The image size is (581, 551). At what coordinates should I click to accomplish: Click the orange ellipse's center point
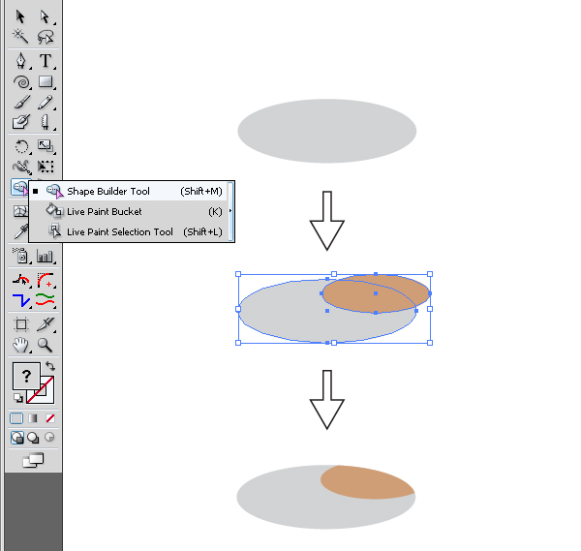tap(376, 293)
